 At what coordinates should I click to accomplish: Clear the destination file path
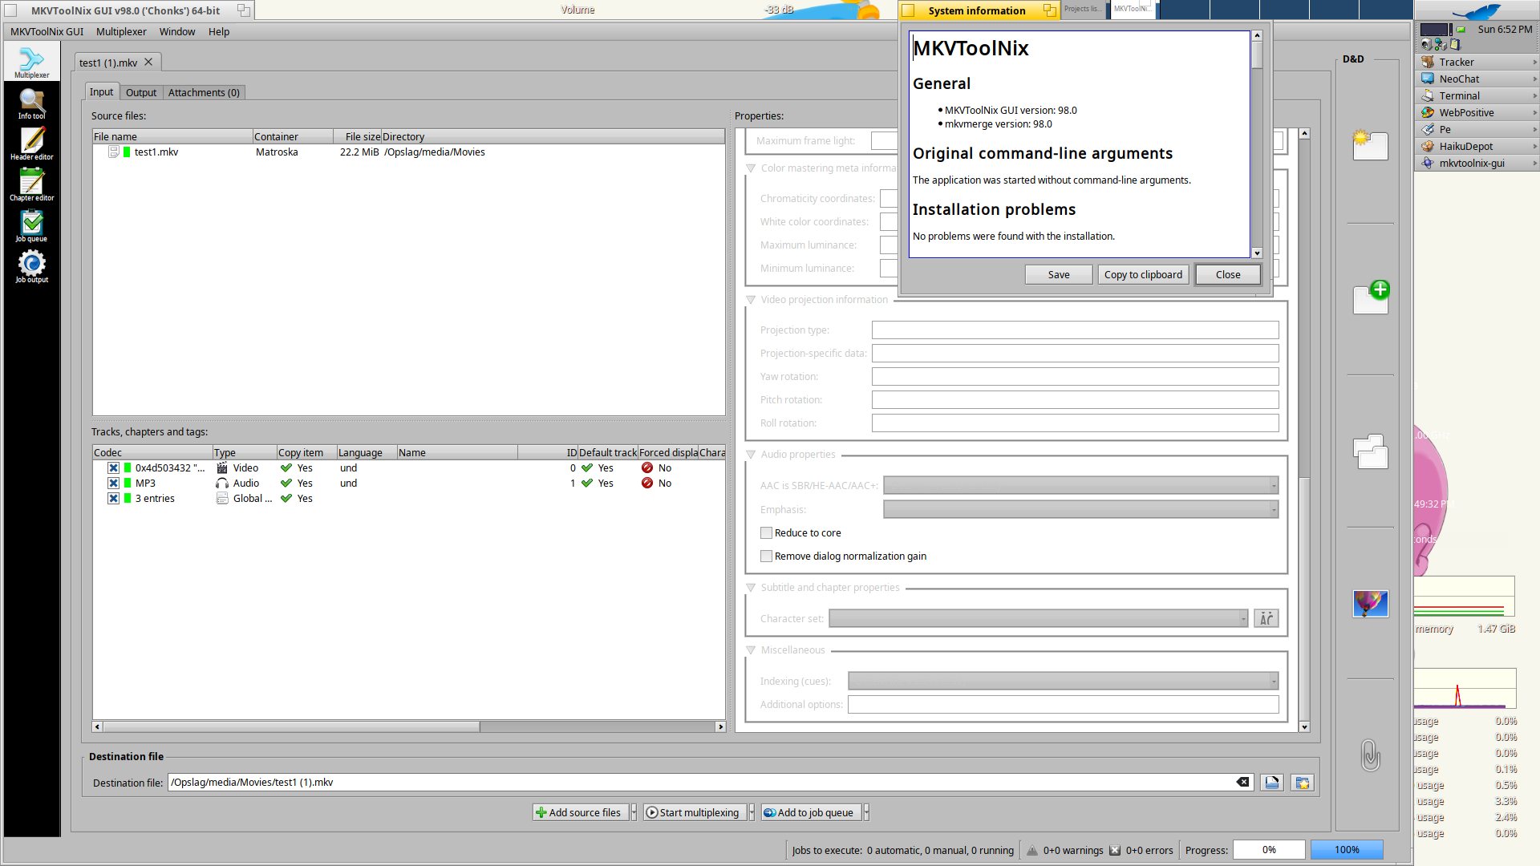click(1242, 782)
